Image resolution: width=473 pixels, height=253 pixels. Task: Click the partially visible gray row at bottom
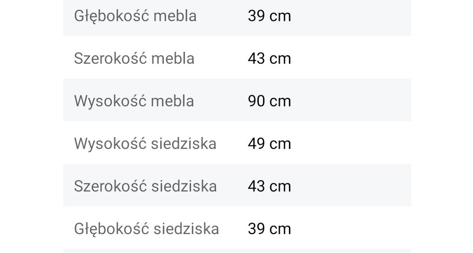(236, 251)
